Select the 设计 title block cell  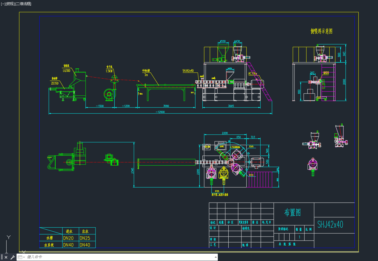click(x=213, y=228)
